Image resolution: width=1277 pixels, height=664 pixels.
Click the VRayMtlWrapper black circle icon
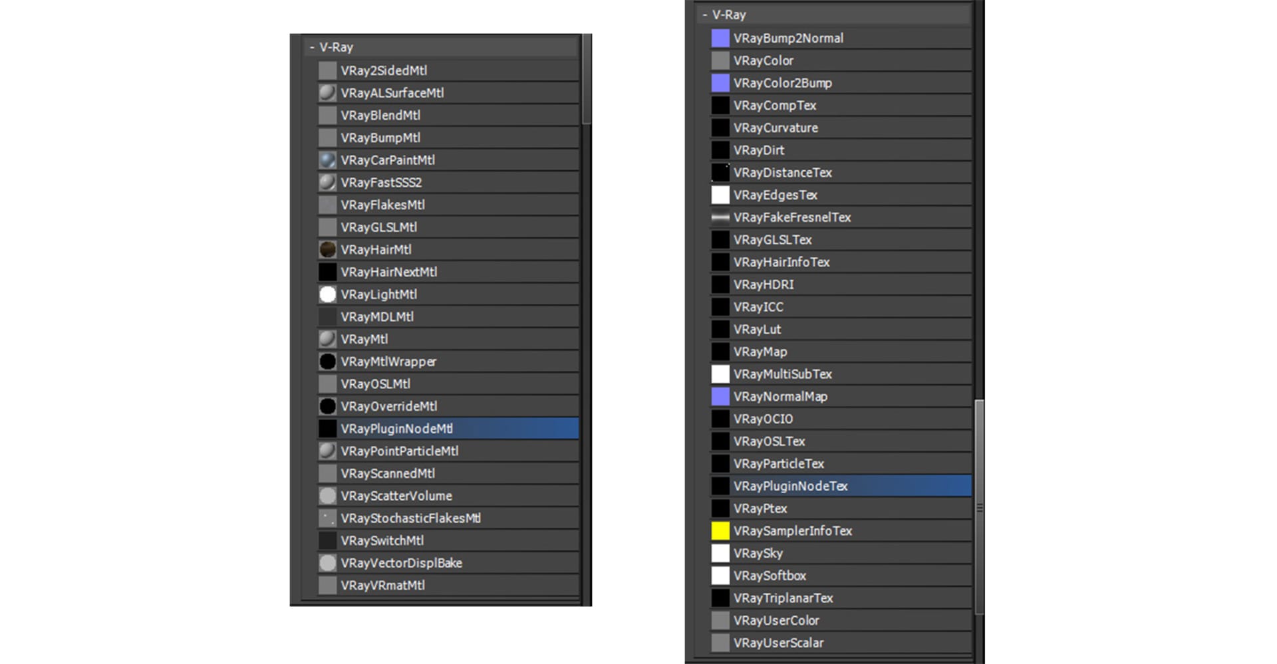[327, 362]
